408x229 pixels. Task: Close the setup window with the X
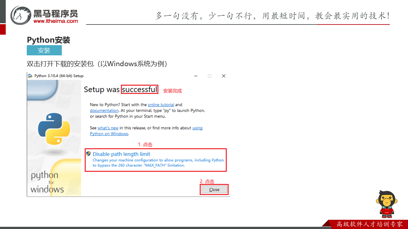(223, 76)
